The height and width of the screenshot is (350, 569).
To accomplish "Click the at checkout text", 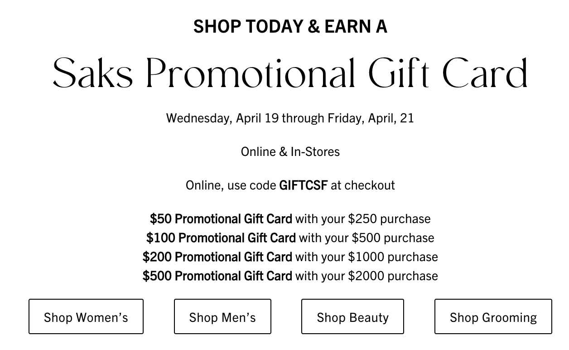I will (x=363, y=185).
